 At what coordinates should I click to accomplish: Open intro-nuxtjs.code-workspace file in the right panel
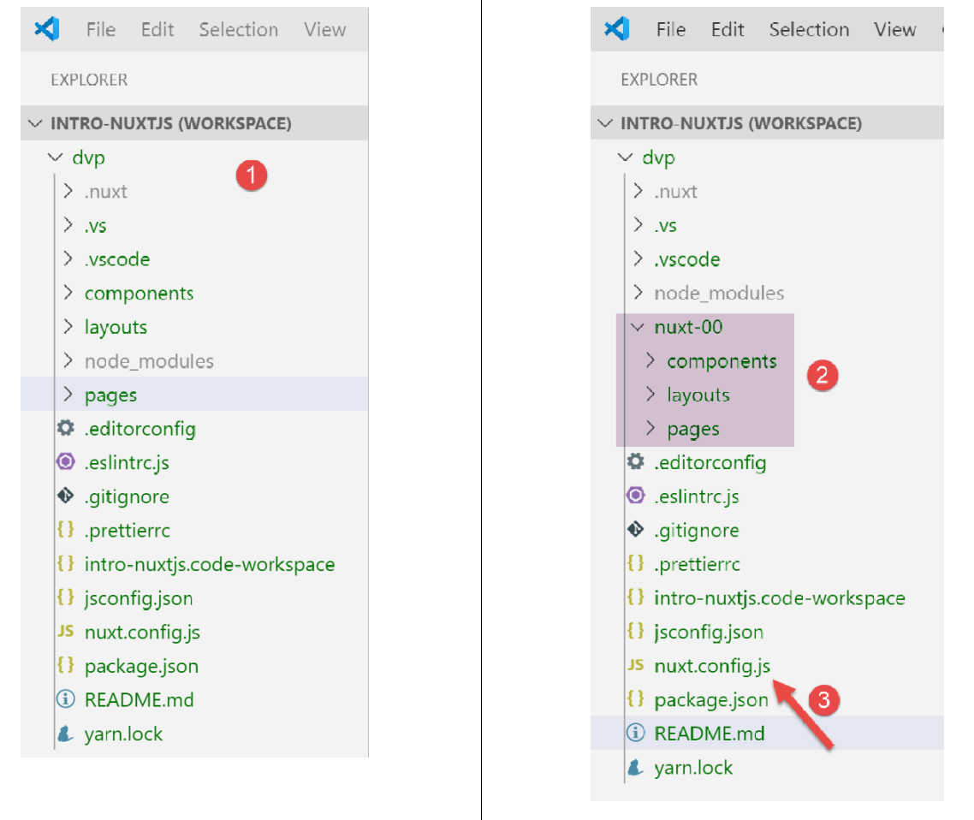tap(779, 597)
